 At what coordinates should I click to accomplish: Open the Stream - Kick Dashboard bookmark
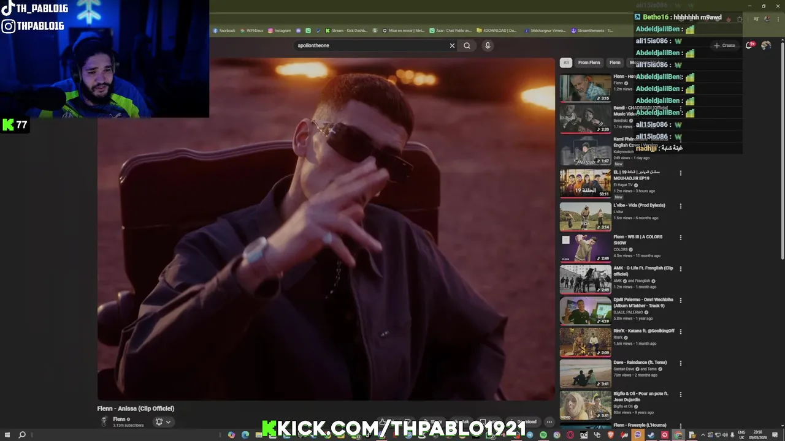pos(347,31)
